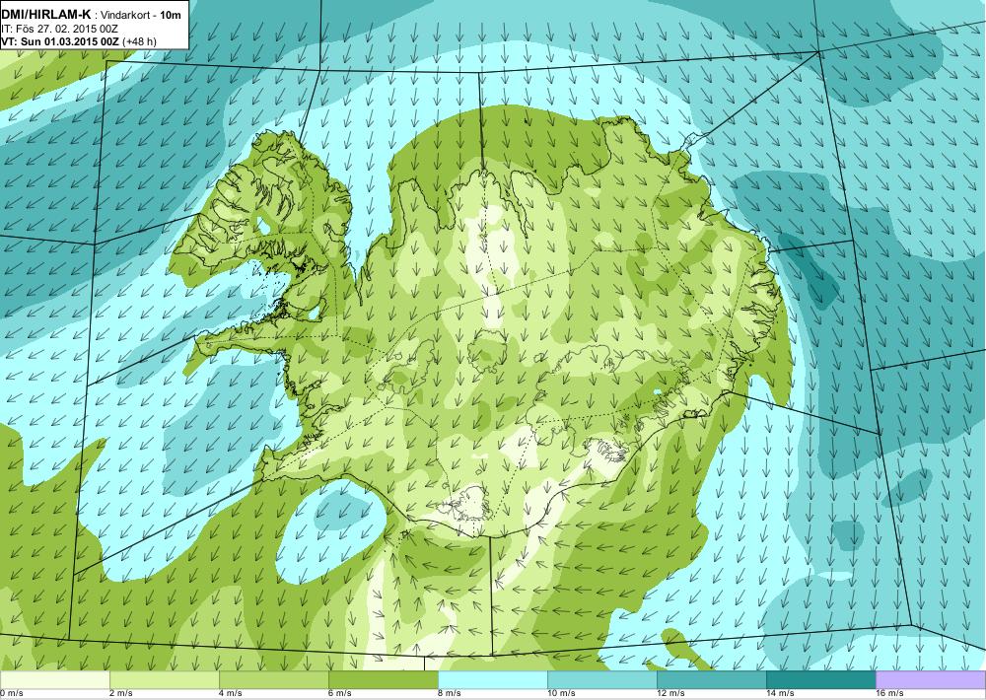Image resolution: width=986 pixels, height=700 pixels.
Task: Click the "14 m/s" legend label
Action: coord(780,694)
